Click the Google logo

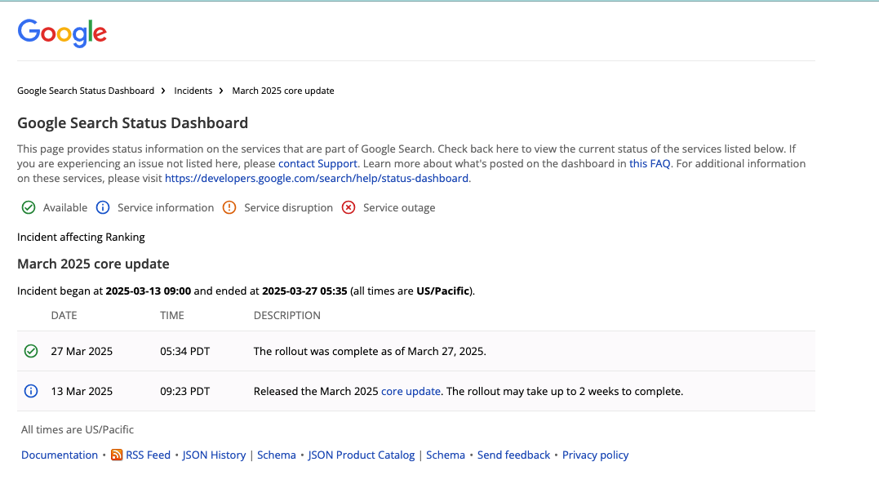click(62, 33)
